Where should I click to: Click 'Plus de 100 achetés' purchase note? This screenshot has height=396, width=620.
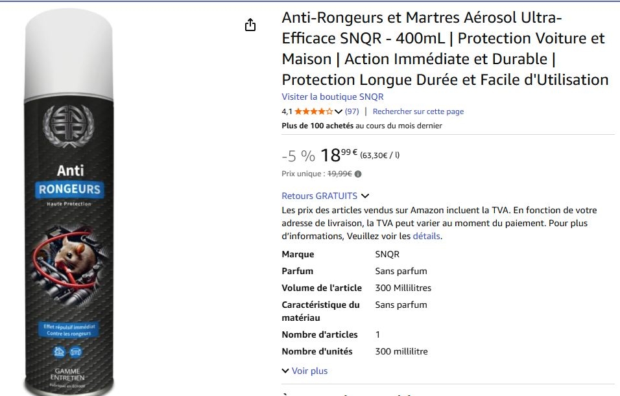coord(318,126)
